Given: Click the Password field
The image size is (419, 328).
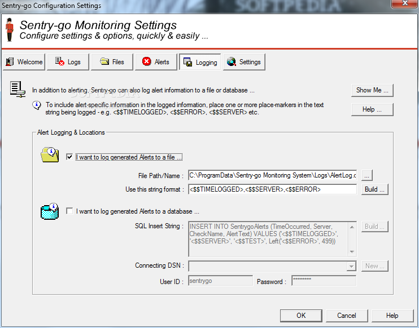Looking at the screenshot, I should point(324,281).
